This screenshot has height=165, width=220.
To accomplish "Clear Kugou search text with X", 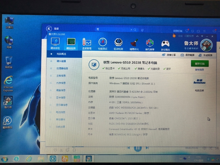I will pos(131,30).
